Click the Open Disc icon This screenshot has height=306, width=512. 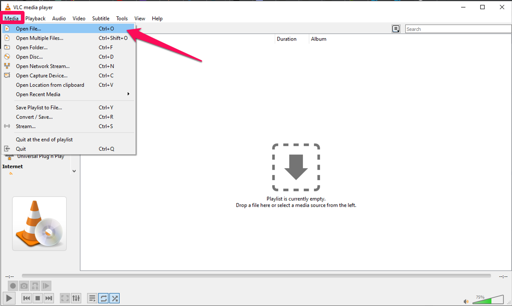tap(7, 56)
